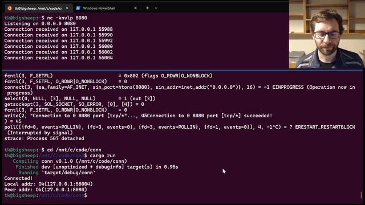Open a new terminal tab with plus button

(x=147, y=8)
